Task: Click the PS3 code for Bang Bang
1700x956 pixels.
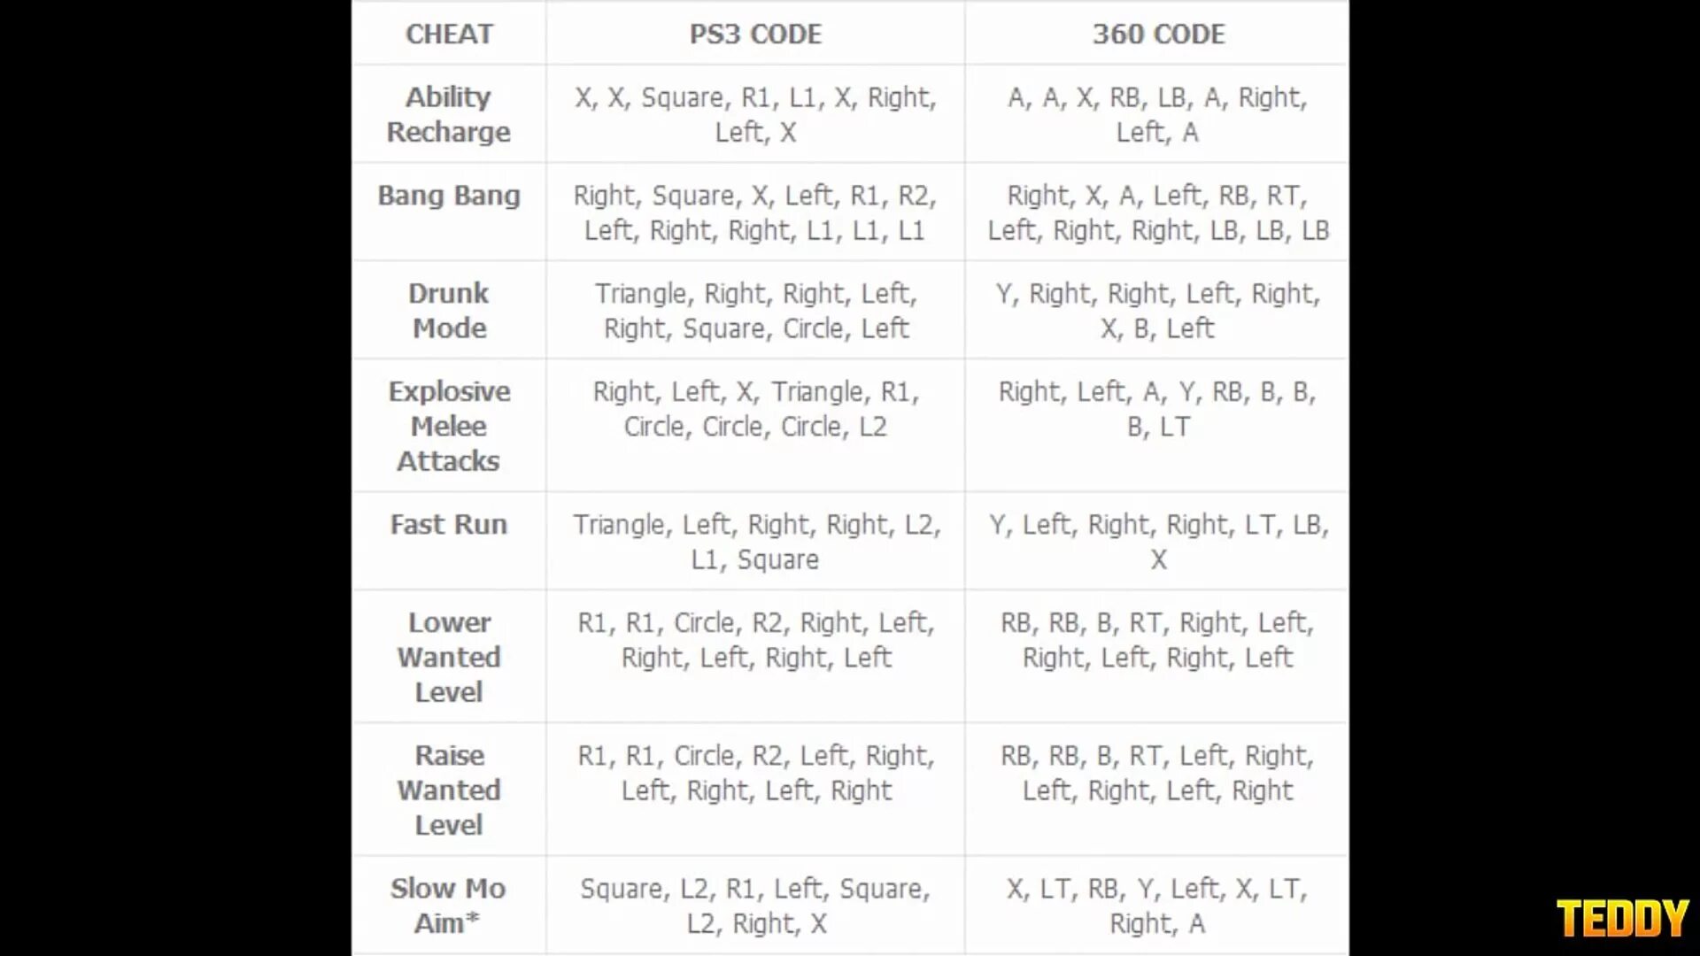Action: click(755, 212)
